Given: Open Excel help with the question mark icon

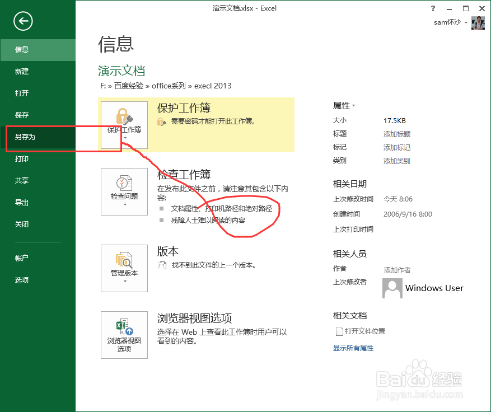Looking at the screenshot, I should [x=433, y=8].
